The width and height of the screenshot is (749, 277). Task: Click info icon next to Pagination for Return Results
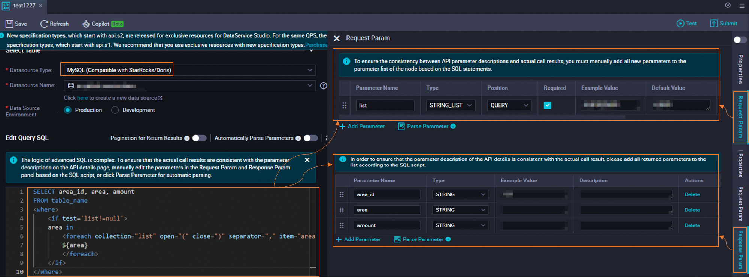tap(187, 138)
